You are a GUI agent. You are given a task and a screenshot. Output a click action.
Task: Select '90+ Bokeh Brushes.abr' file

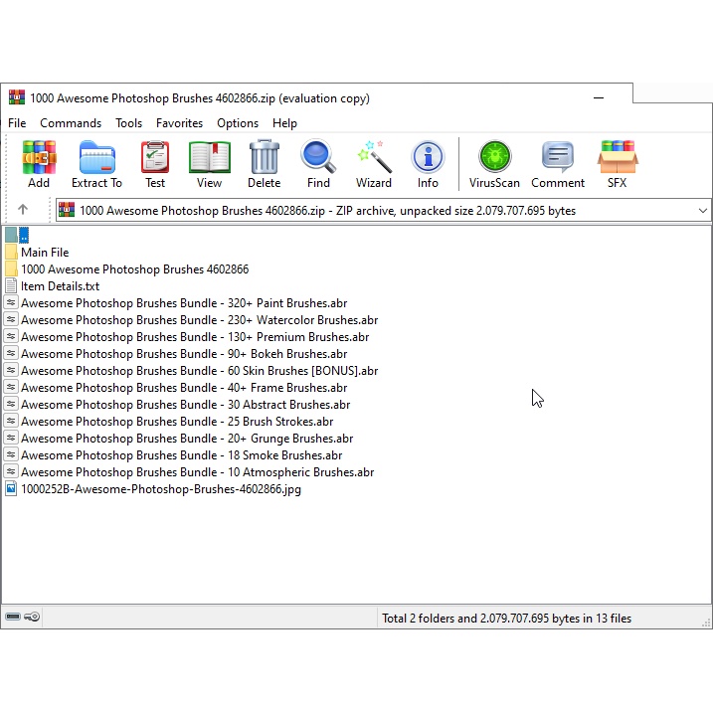coord(184,354)
